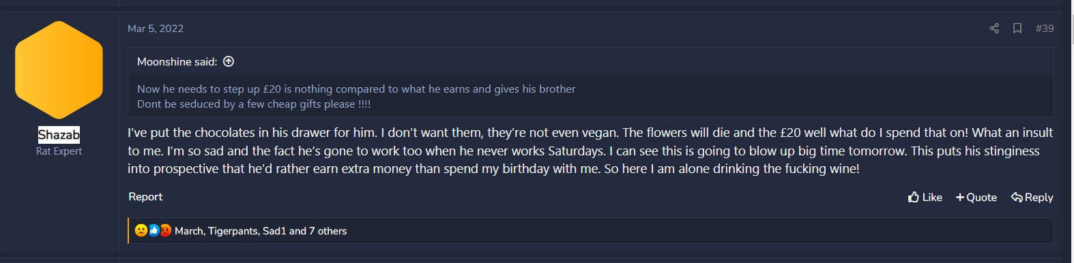Click the reply arrow icon
Viewport: 1074px width, 263px height.
tap(1017, 197)
